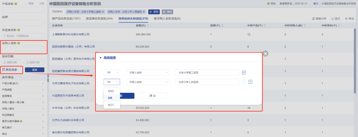Click the 清空 button in the dialog
Screen dimensions: 358x137
point(152,96)
